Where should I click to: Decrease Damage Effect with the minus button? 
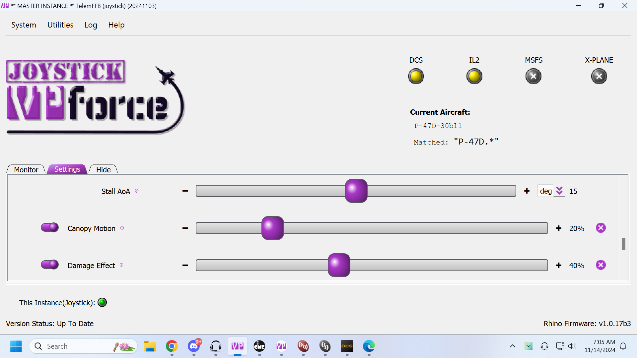[x=185, y=265]
